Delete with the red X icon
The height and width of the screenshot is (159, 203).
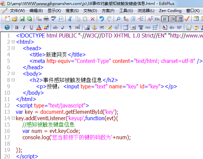tap(92, 19)
